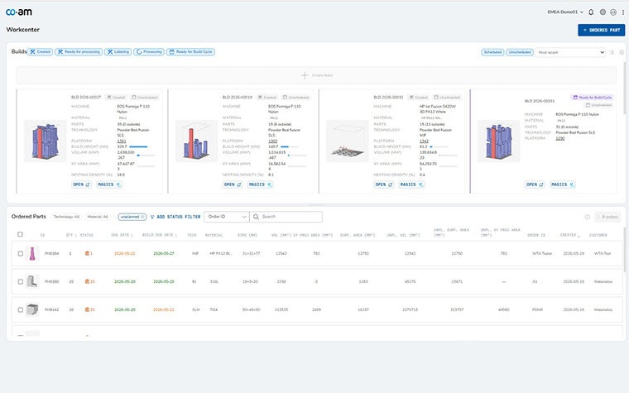
Task: Click the list view icon beside Most recent
Action: 612,52
